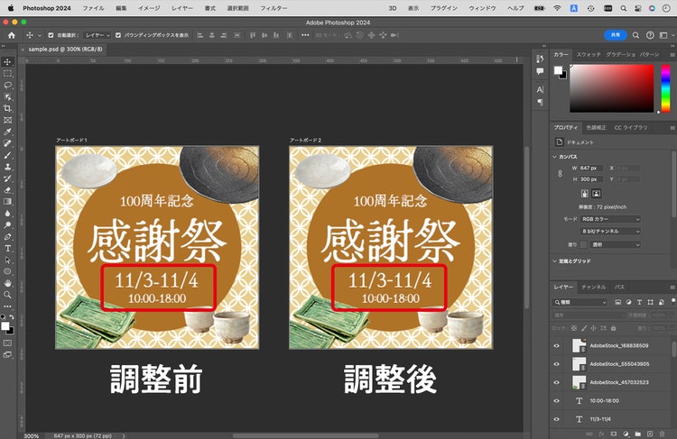Create a new layer icon
This screenshot has height=439, width=677.
click(x=650, y=434)
